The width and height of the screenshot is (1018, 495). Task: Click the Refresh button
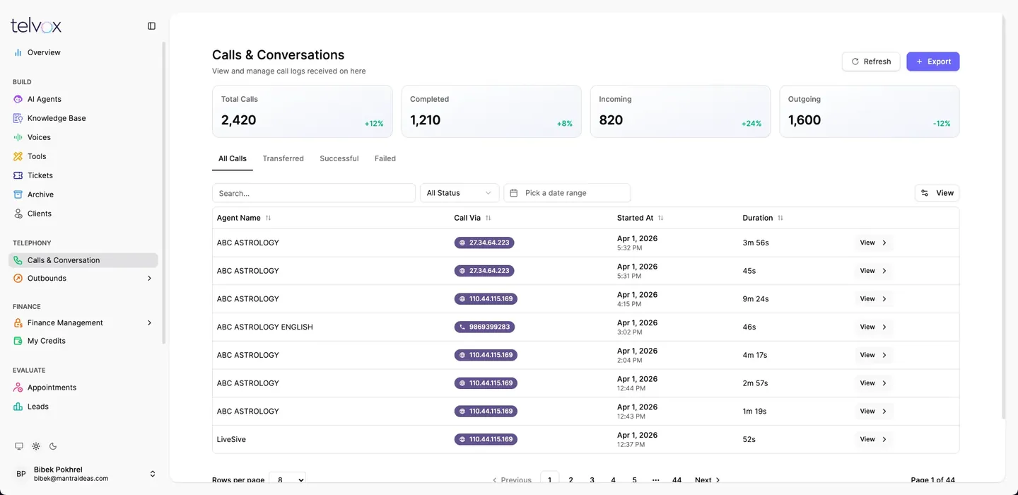pyautogui.click(x=871, y=62)
